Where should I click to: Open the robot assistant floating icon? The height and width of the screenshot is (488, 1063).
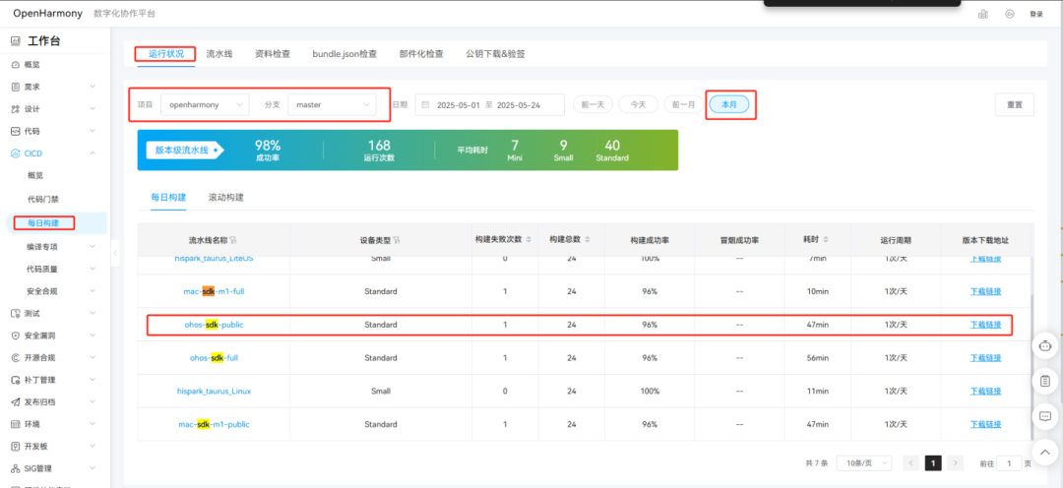pyautogui.click(x=1044, y=345)
